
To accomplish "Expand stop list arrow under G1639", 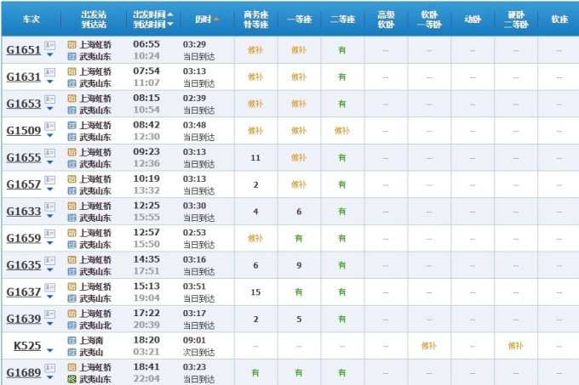I will coord(50,324).
